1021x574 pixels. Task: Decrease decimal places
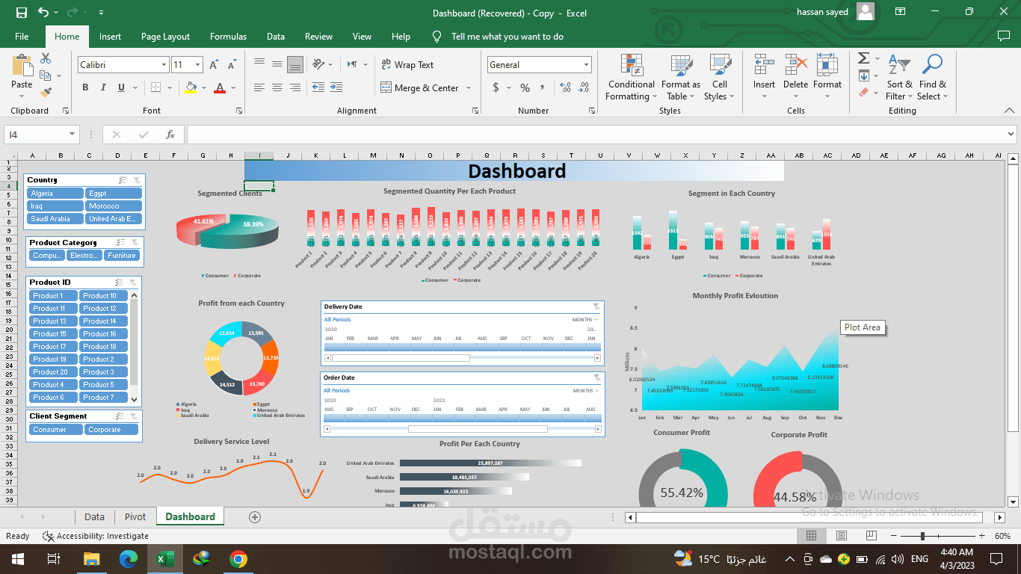tap(583, 87)
